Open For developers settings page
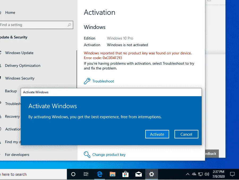This screenshot has width=239, height=180. [x=17, y=155]
